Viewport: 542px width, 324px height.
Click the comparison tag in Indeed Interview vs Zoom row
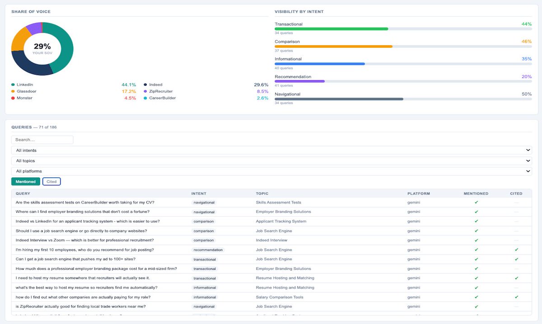(x=204, y=241)
